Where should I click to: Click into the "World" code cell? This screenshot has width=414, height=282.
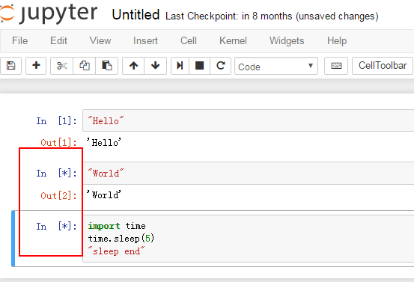[249, 174]
